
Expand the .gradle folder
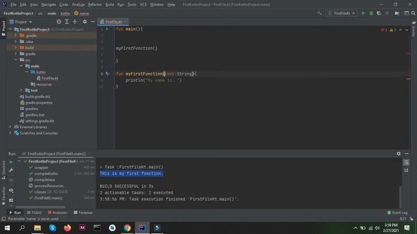click(x=16, y=35)
